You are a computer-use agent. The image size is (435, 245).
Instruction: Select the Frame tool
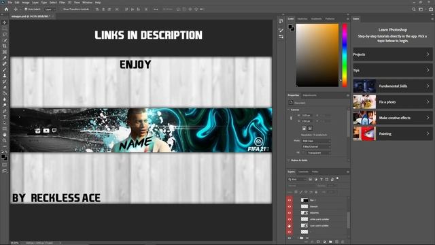coord(5,52)
